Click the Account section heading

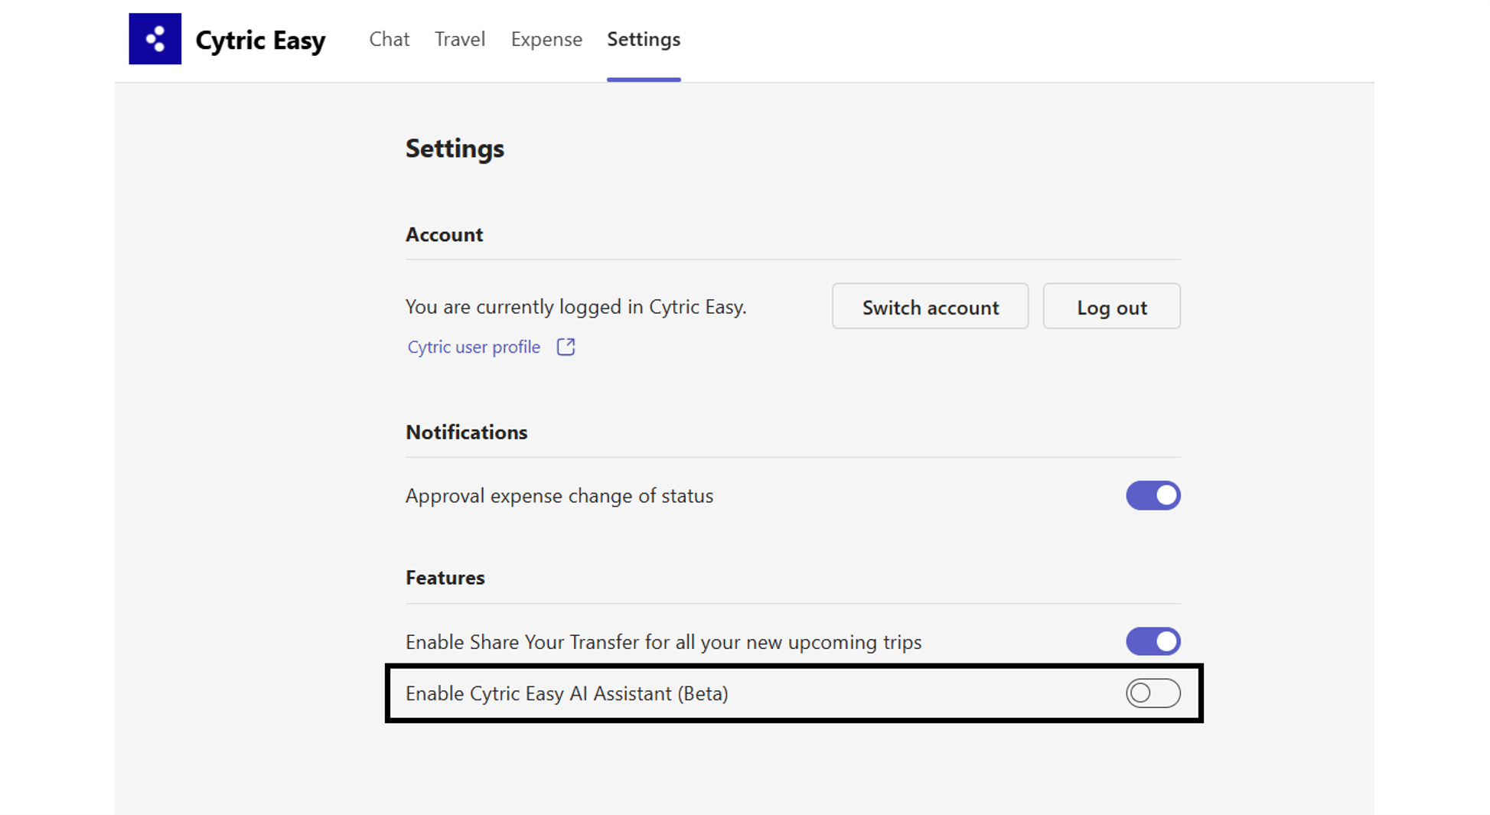[444, 235]
